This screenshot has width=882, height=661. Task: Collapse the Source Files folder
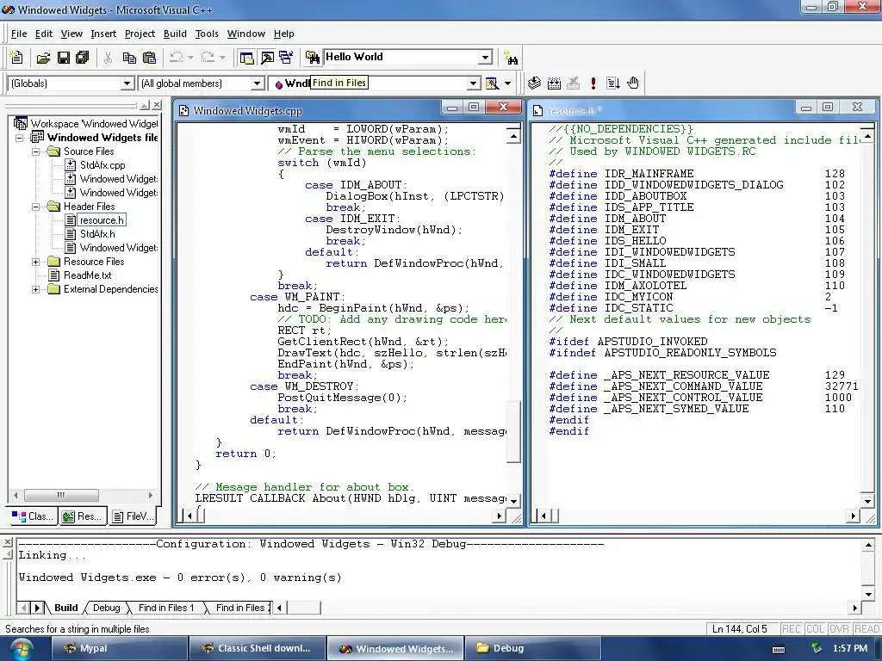point(35,151)
